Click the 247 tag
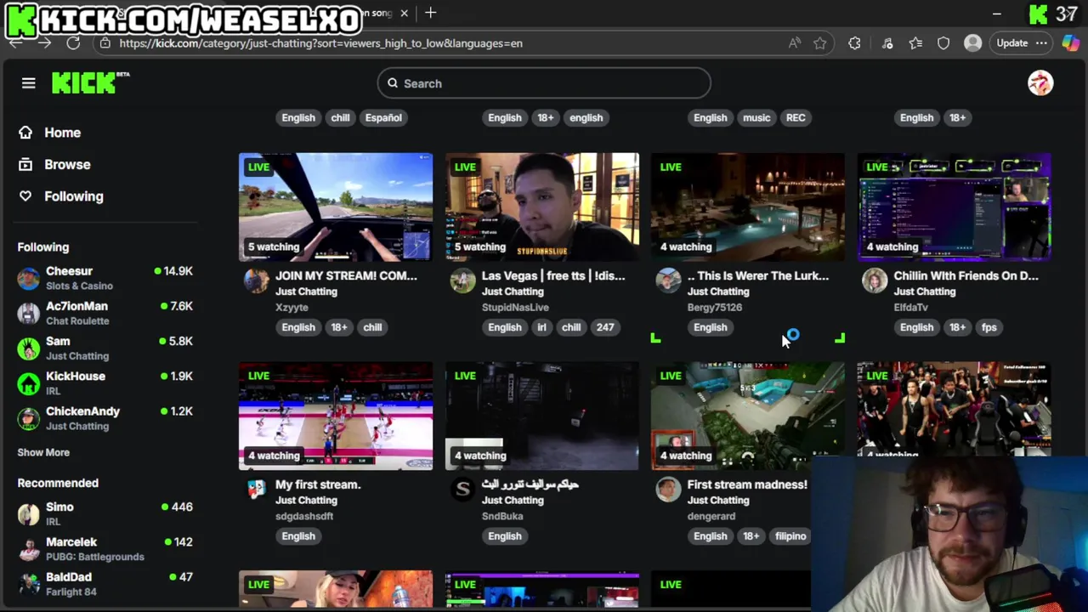The image size is (1088, 612). pyautogui.click(x=604, y=327)
